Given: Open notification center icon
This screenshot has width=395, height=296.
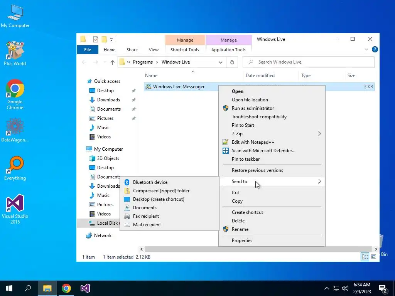Looking at the screenshot, I should click(383, 288).
